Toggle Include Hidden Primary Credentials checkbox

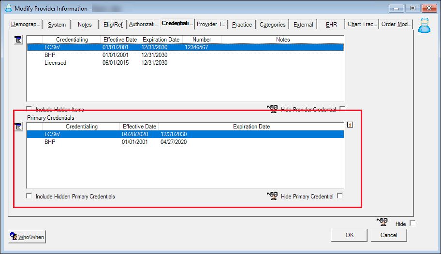(29, 196)
